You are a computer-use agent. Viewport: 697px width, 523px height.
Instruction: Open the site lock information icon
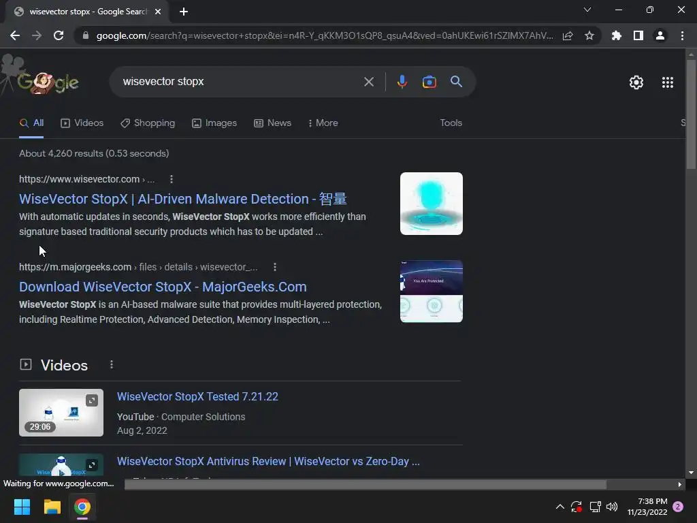point(86,35)
